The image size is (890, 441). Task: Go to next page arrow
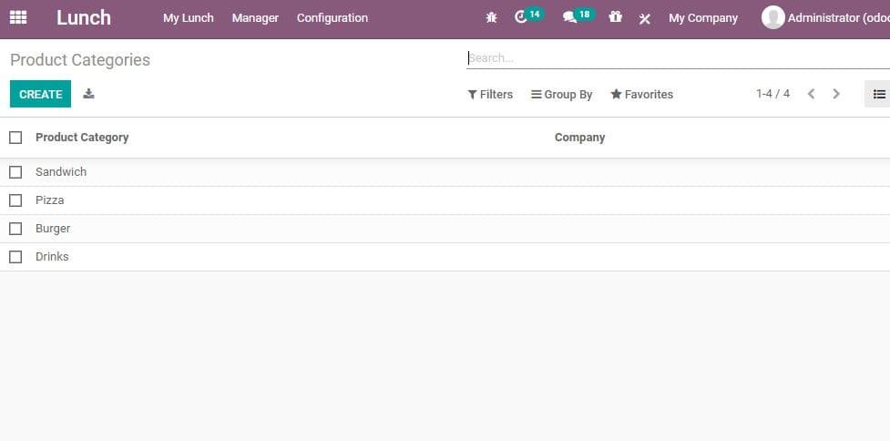[x=836, y=94]
